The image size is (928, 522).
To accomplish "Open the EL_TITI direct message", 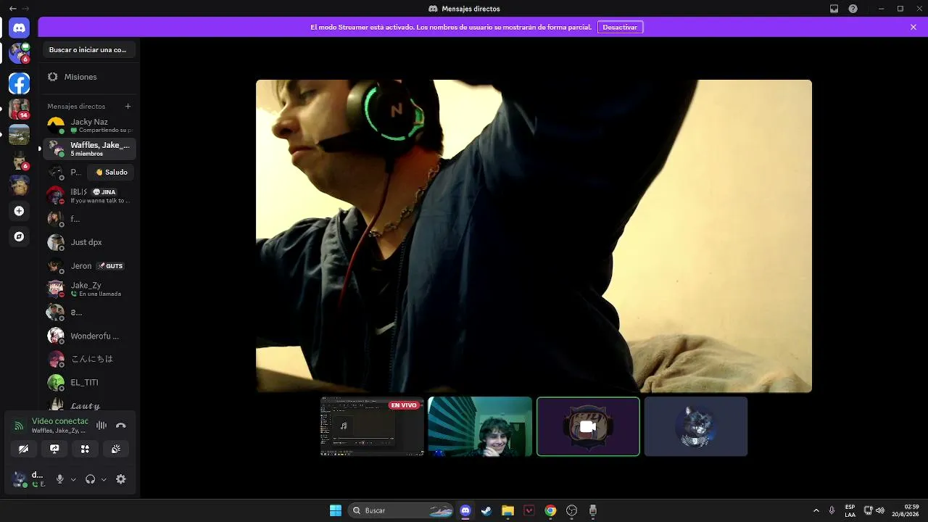I will tap(90, 382).
